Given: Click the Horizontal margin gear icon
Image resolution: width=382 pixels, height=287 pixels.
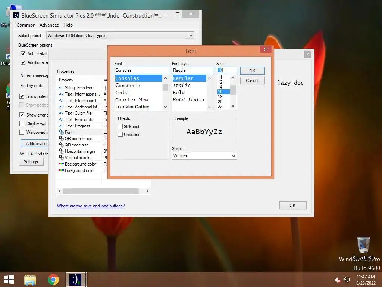Looking at the screenshot, I should 61,151.
